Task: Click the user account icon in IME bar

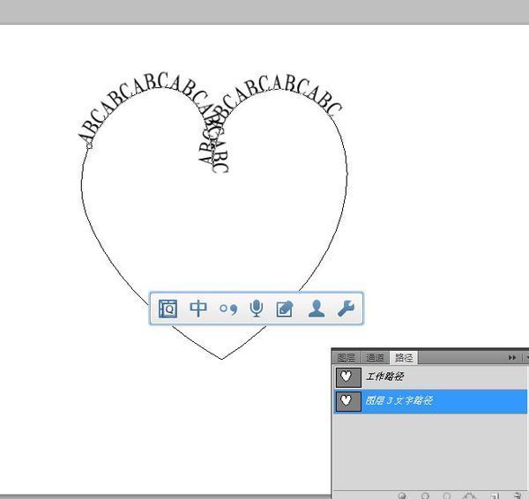Action: coord(316,309)
